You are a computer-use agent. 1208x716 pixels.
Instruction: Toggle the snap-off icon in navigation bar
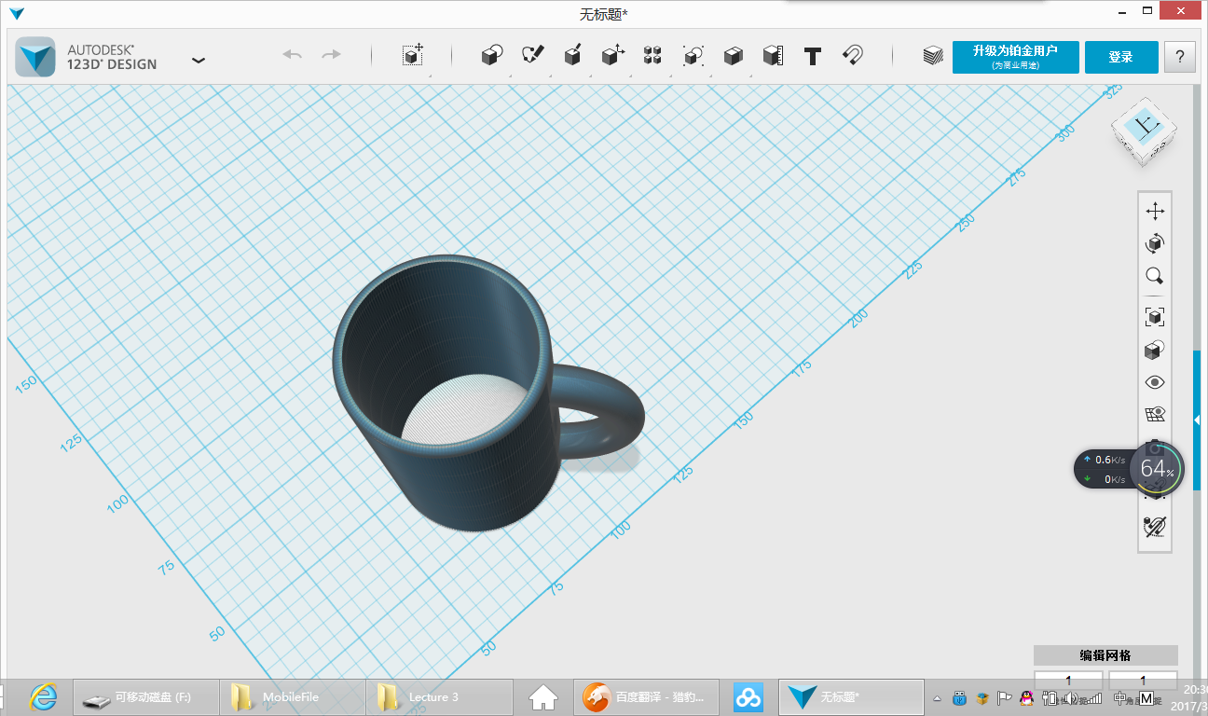[1155, 527]
